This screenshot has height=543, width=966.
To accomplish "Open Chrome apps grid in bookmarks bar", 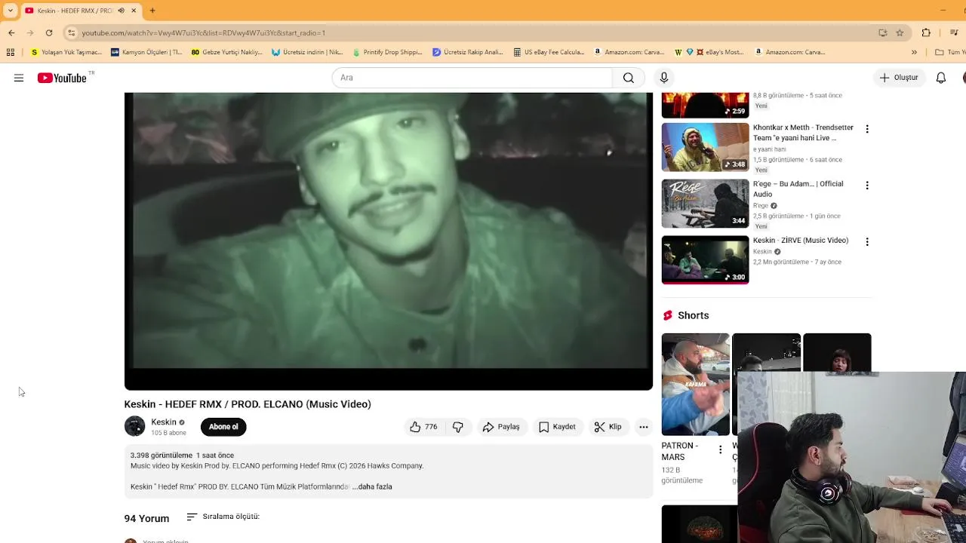I will click(11, 52).
